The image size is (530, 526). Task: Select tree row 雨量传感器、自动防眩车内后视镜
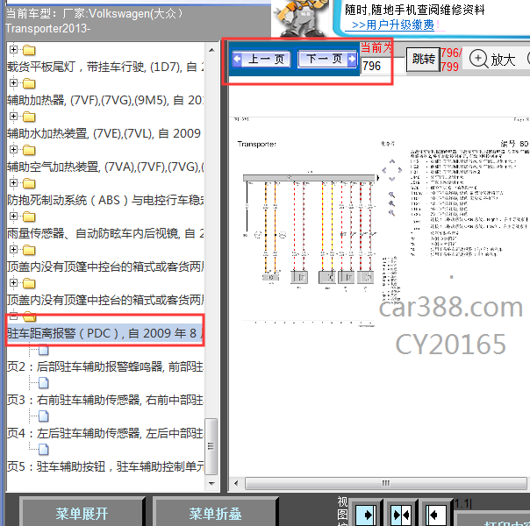(105, 233)
